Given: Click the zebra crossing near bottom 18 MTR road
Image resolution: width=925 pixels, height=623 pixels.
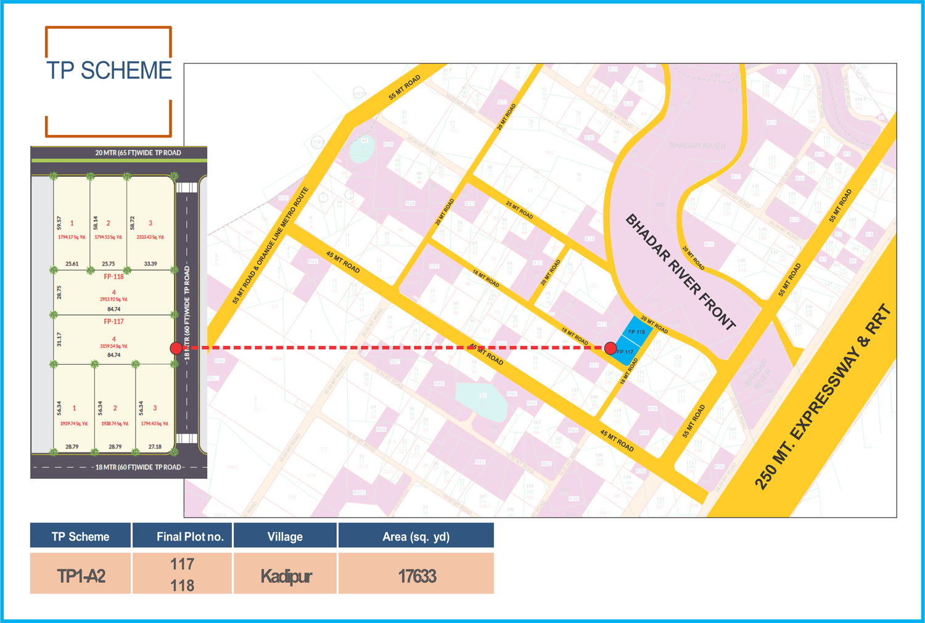Looking at the screenshot, I should click(x=186, y=438).
